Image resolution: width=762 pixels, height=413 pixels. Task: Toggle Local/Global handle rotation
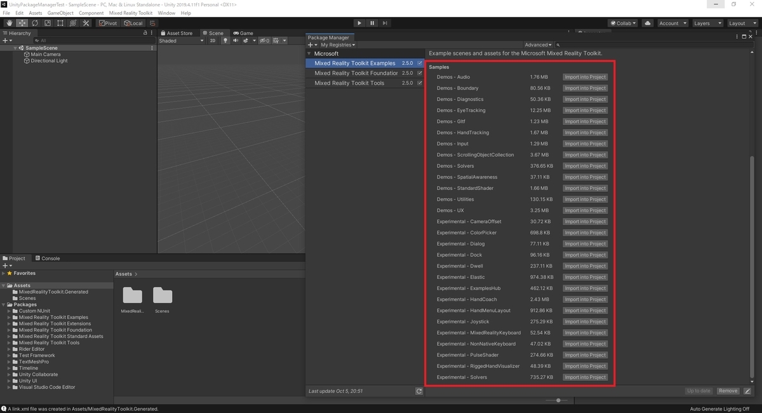[x=133, y=23]
